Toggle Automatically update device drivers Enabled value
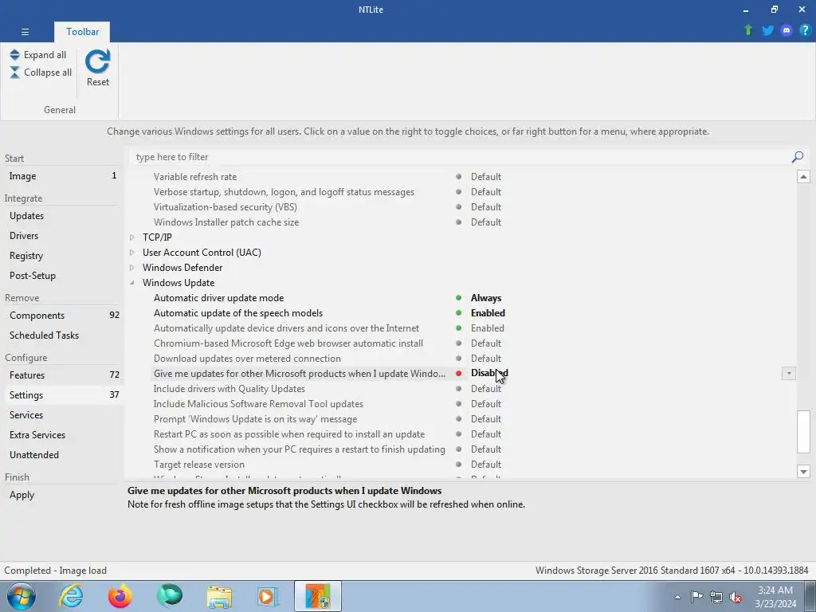Screen dimensions: 816x612 [487, 328]
